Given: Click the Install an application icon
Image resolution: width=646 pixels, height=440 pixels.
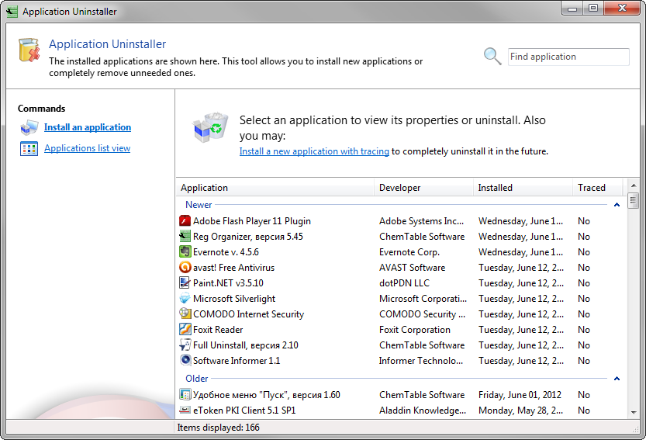Looking at the screenshot, I should tap(29, 127).
